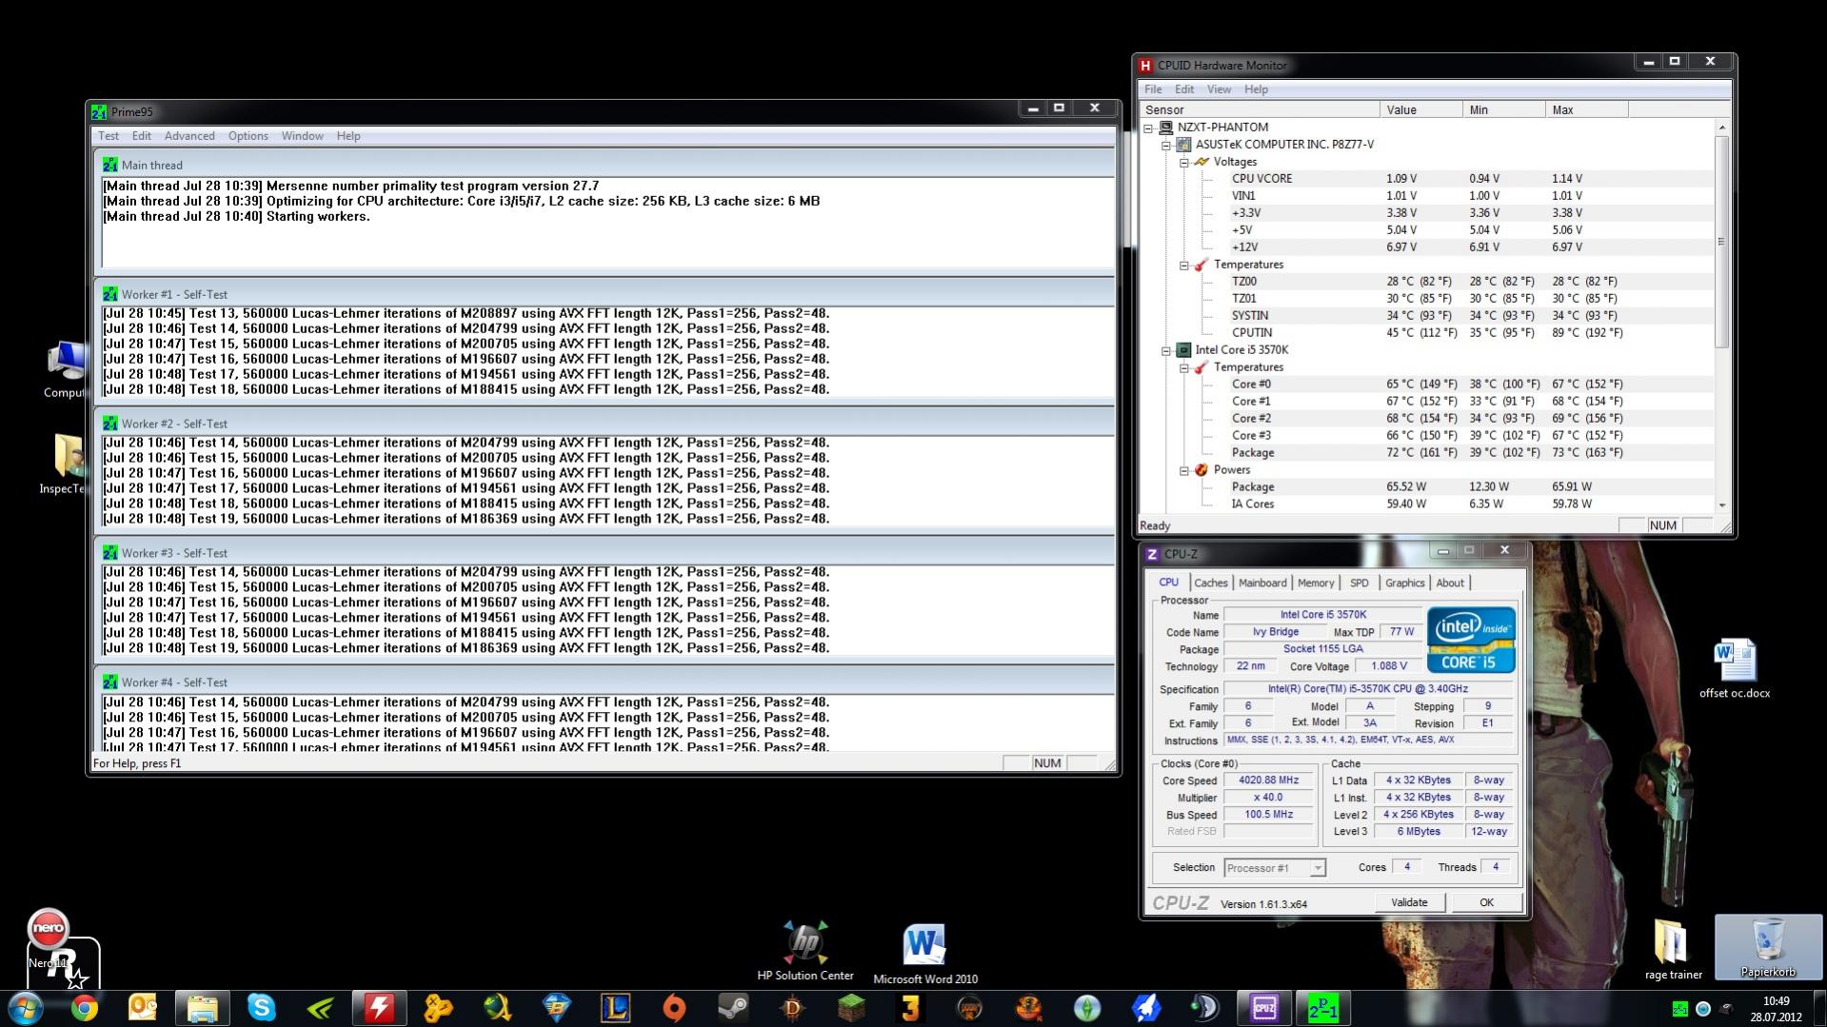Open Windows Explorer from the taskbar
The height and width of the screenshot is (1027, 1827).
click(202, 1007)
